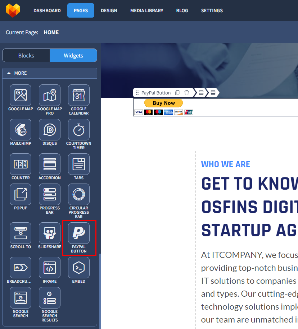
Task: Choose the Embed widget
Action: click(79, 268)
